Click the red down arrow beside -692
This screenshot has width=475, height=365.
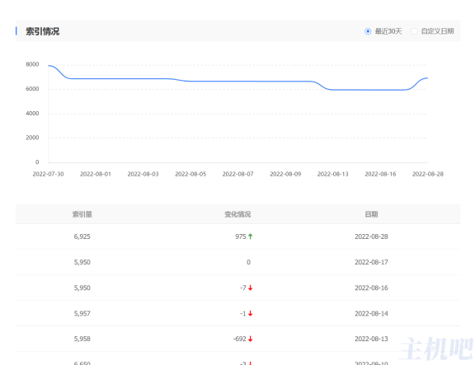[x=250, y=339]
